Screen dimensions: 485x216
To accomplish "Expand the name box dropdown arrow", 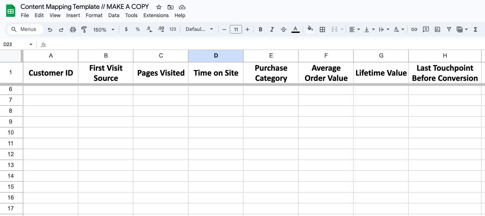I will [x=31, y=44].
